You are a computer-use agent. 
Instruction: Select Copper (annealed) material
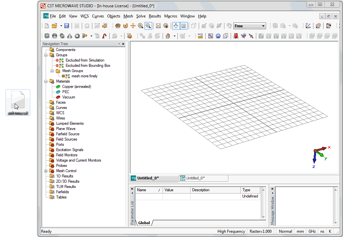[x=76, y=87]
